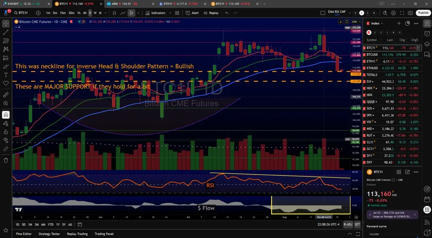Image resolution: width=432 pixels, height=238 pixels.
Task: Select the VIX row in watchlist
Action: [x=392, y=122]
